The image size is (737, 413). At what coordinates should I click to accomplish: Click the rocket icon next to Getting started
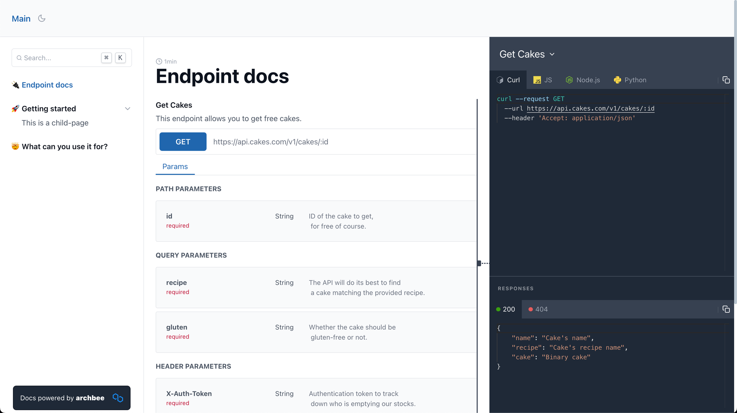click(15, 108)
